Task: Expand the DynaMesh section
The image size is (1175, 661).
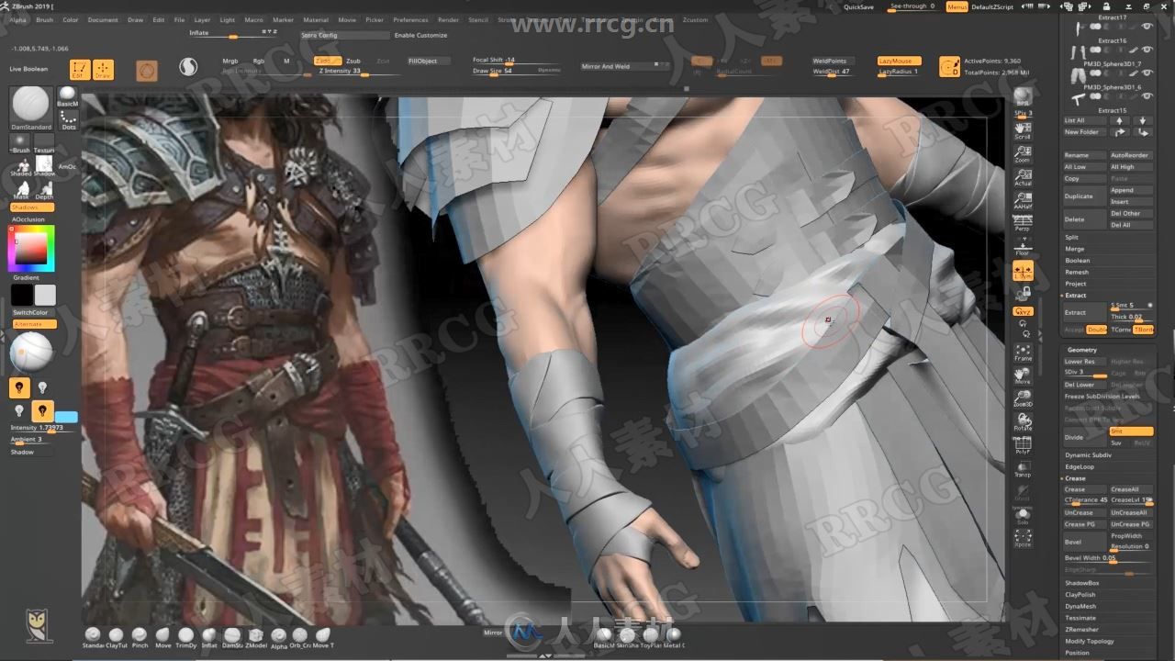Action: tap(1080, 606)
